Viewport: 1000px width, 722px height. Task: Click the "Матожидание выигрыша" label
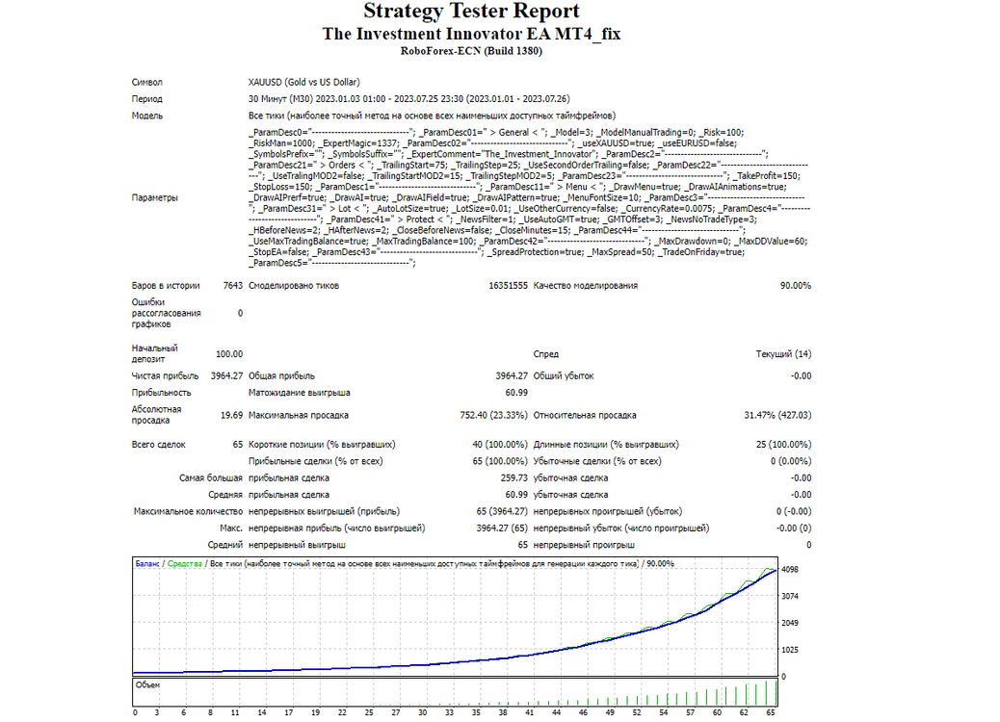299,393
